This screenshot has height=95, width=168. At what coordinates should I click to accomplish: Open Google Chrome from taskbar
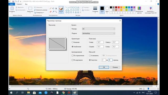click(x=63, y=93)
